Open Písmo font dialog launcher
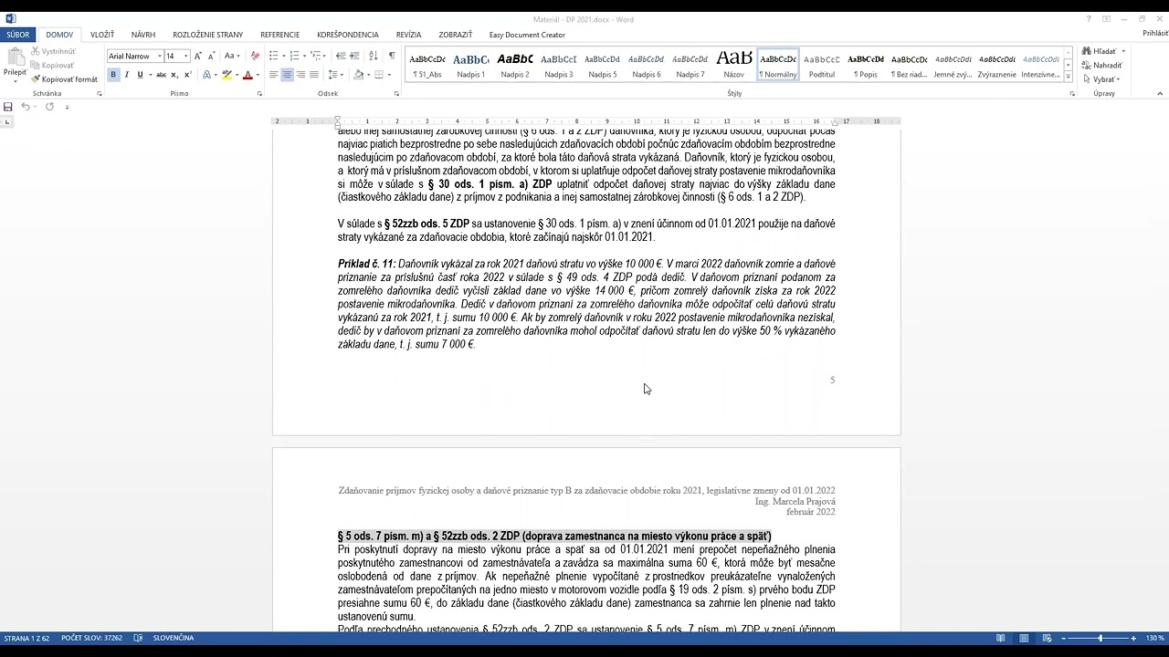 tap(258, 94)
